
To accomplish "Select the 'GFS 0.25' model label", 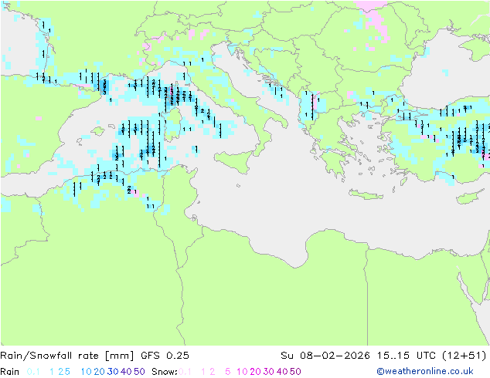I will [x=165, y=356].
